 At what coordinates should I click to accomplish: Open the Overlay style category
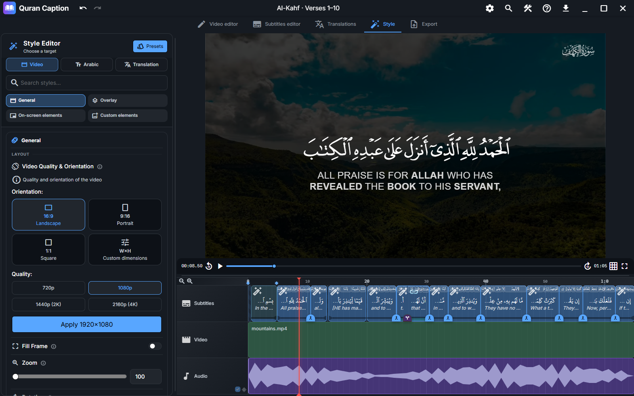[x=128, y=101]
